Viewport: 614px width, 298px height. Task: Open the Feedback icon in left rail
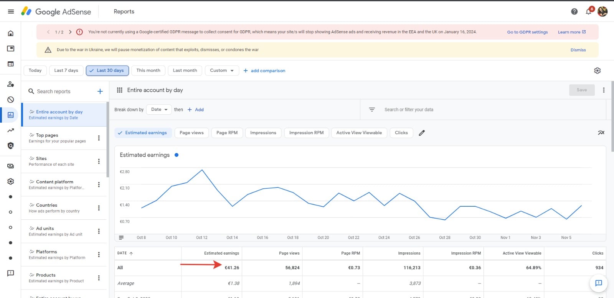pos(11,273)
